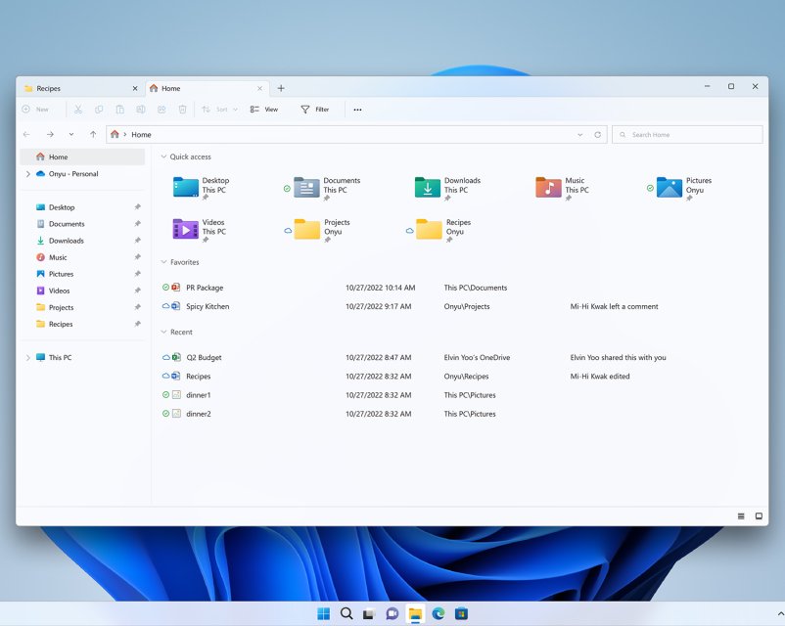
Task: Collapse the Quick access section
Action: click(x=163, y=156)
